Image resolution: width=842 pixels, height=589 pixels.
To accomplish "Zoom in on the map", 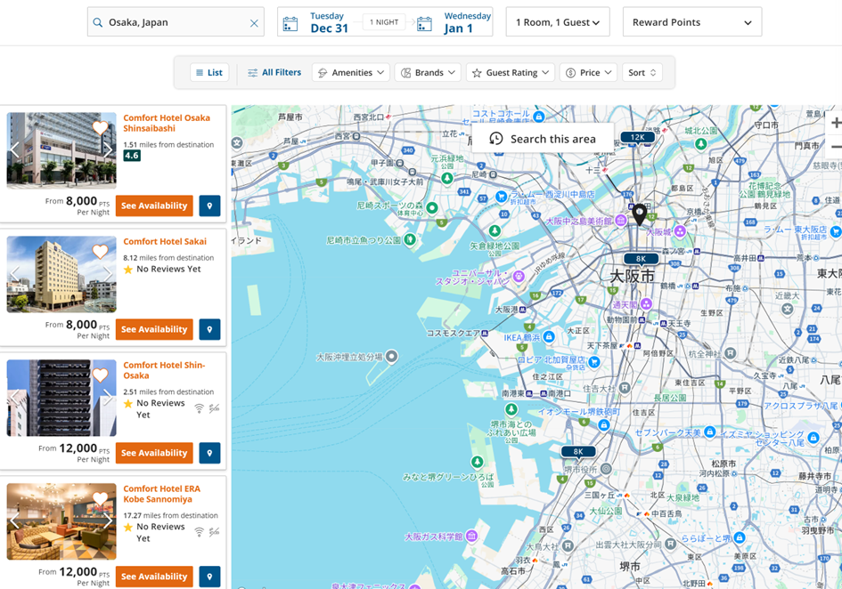I will click(x=835, y=123).
